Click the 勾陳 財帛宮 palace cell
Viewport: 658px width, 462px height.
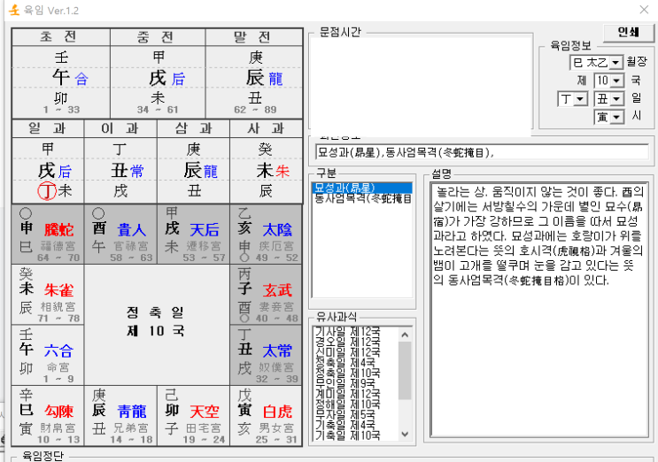coord(48,416)
